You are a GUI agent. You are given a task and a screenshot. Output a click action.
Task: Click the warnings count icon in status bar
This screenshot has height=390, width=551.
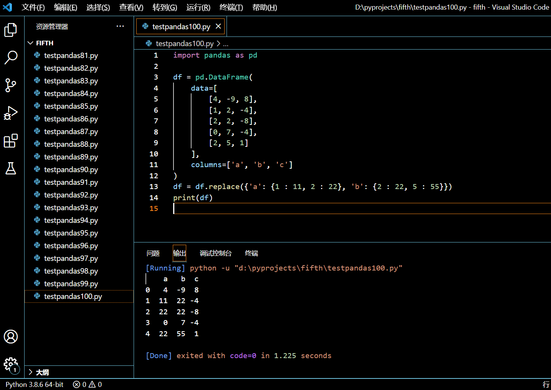pyautogui.click(x=92, y=384)
